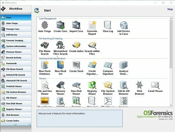Viewport: 175px width, 132px height.
Task: Click the sidebar scroll-down arrow
Action: [x=15, y=125]
